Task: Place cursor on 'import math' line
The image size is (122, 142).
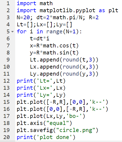Action: pos(35,4)
